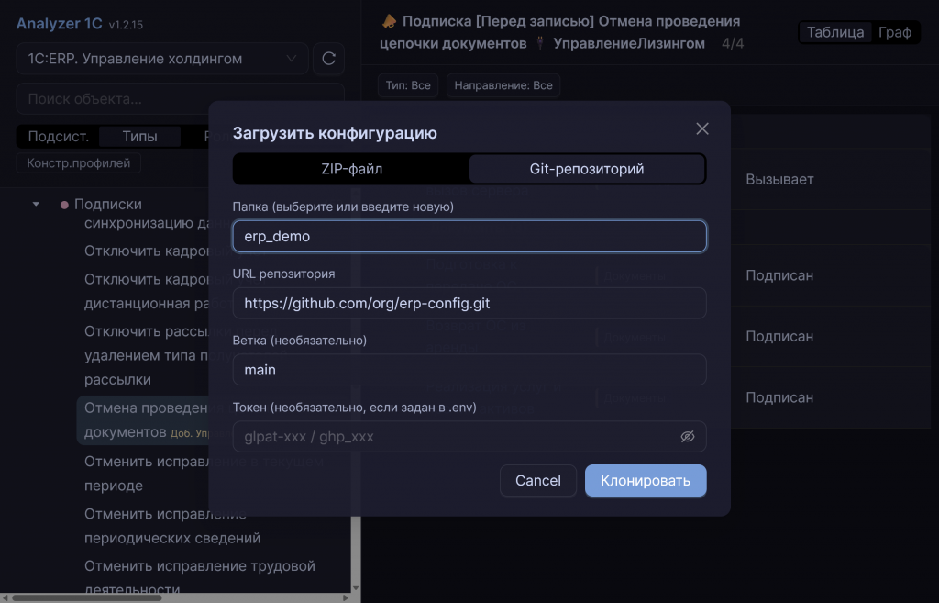Click the Ветка branch field
This screenshot has height=603, width=939.
[469, 370]
